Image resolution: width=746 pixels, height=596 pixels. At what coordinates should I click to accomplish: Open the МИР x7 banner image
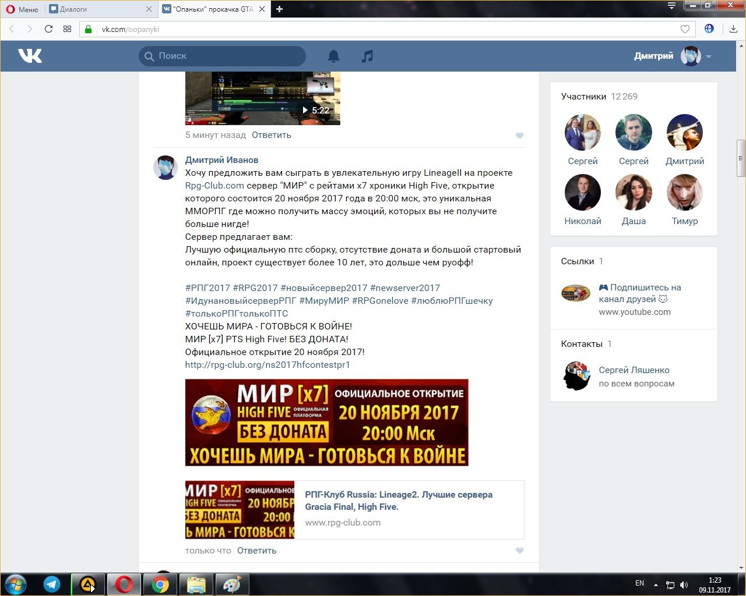tap(327, 423)
